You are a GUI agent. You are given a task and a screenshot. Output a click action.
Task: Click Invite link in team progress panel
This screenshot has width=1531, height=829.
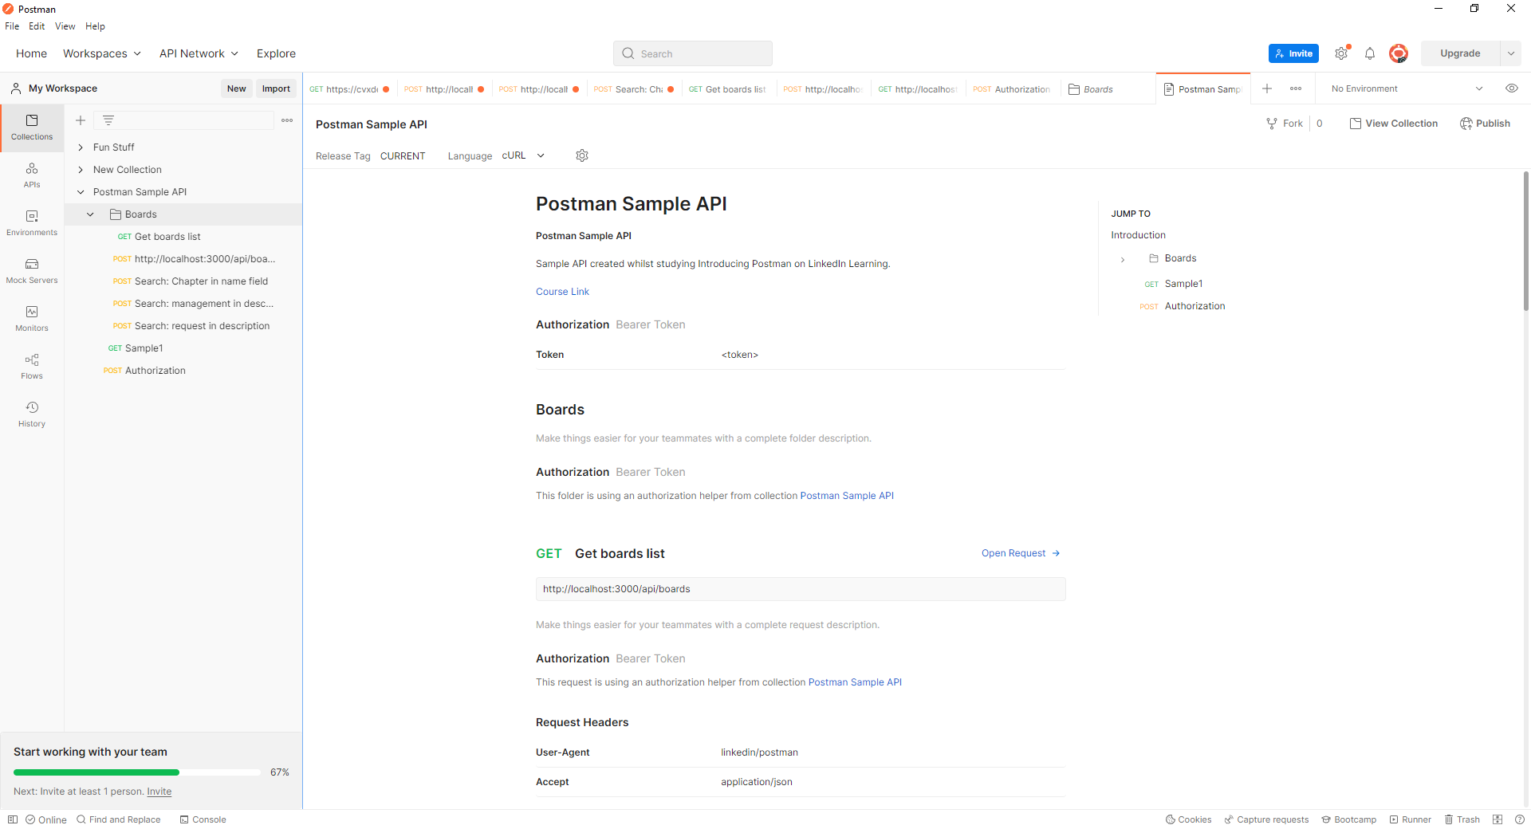pyautogui.click(x=159, y=792)
